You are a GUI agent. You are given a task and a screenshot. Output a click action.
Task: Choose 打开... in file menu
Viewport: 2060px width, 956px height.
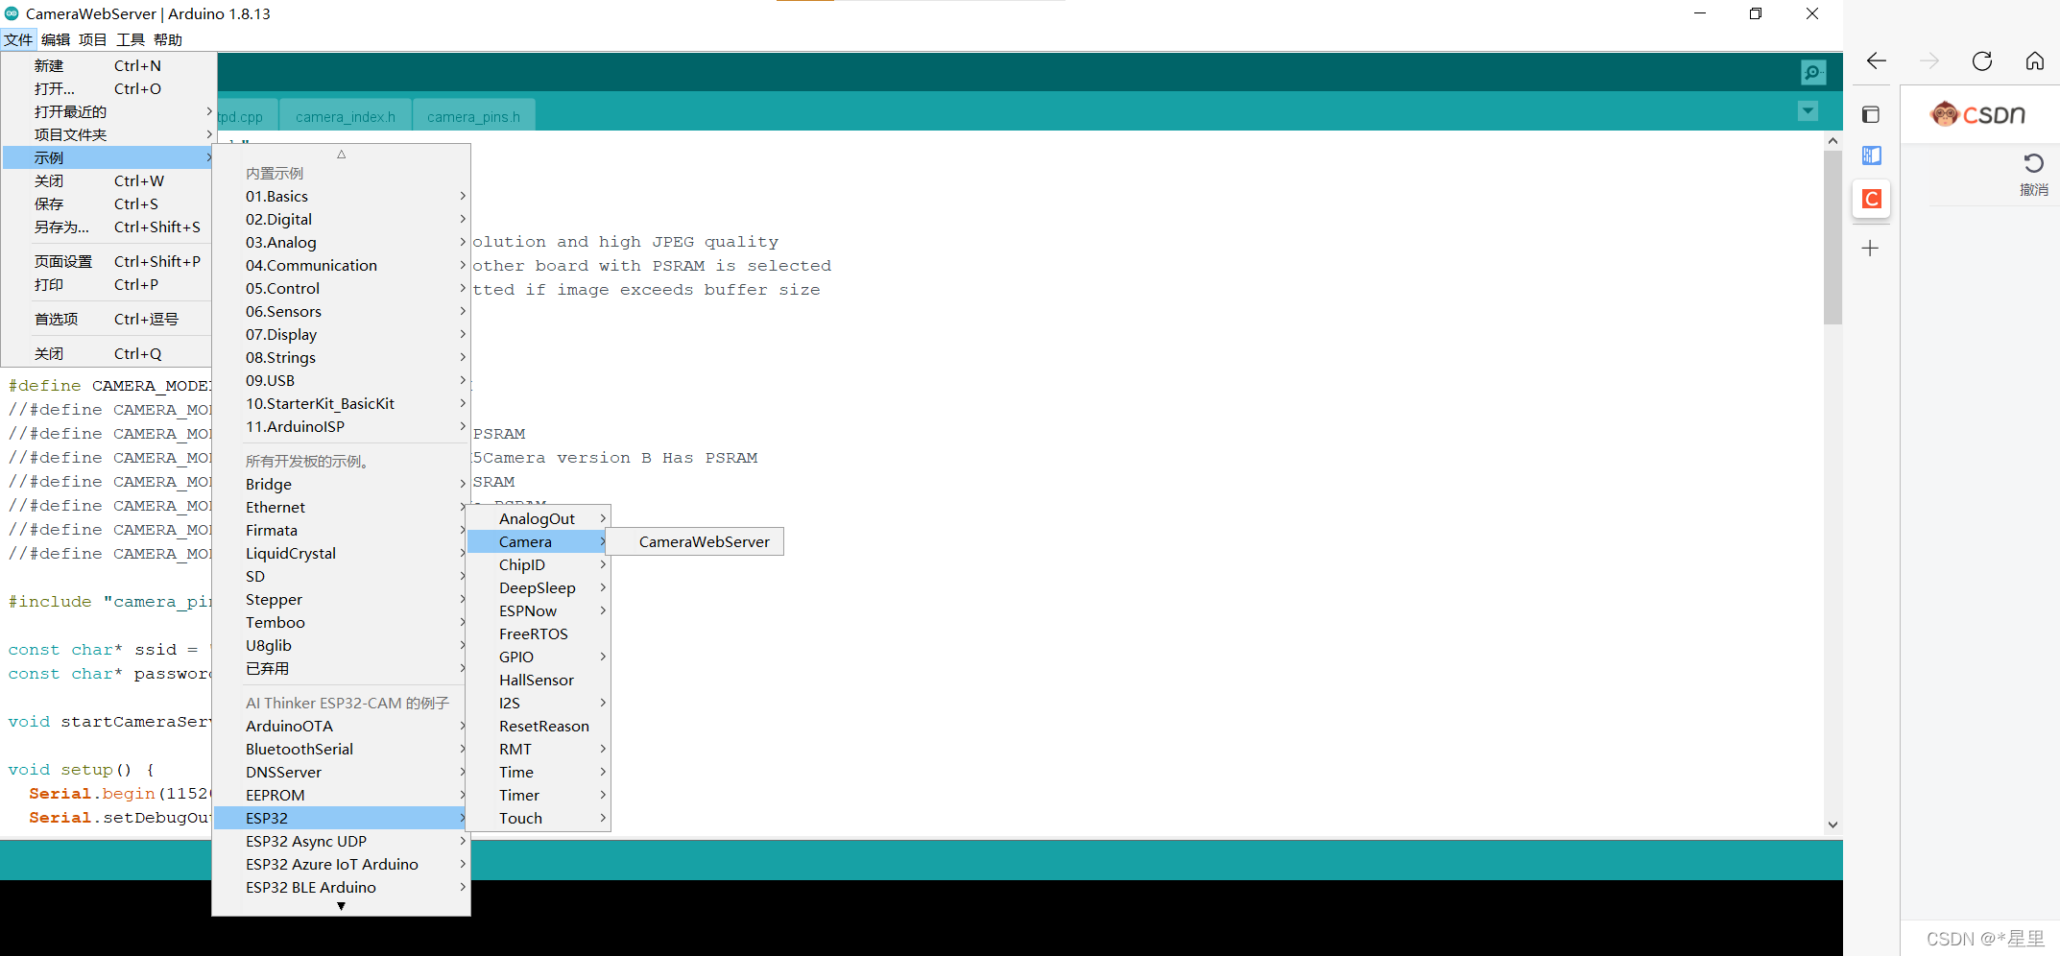coord(108,88)
